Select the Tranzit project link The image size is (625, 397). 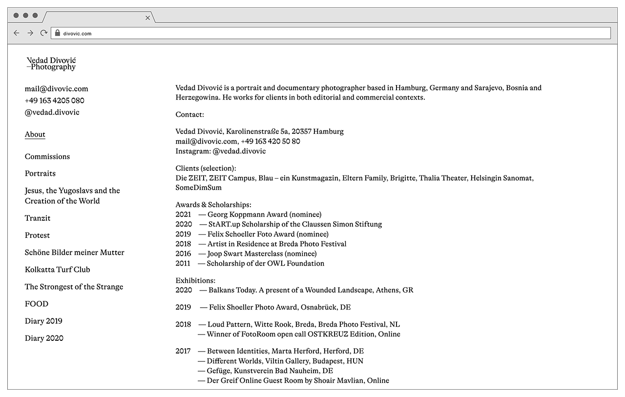38,218
